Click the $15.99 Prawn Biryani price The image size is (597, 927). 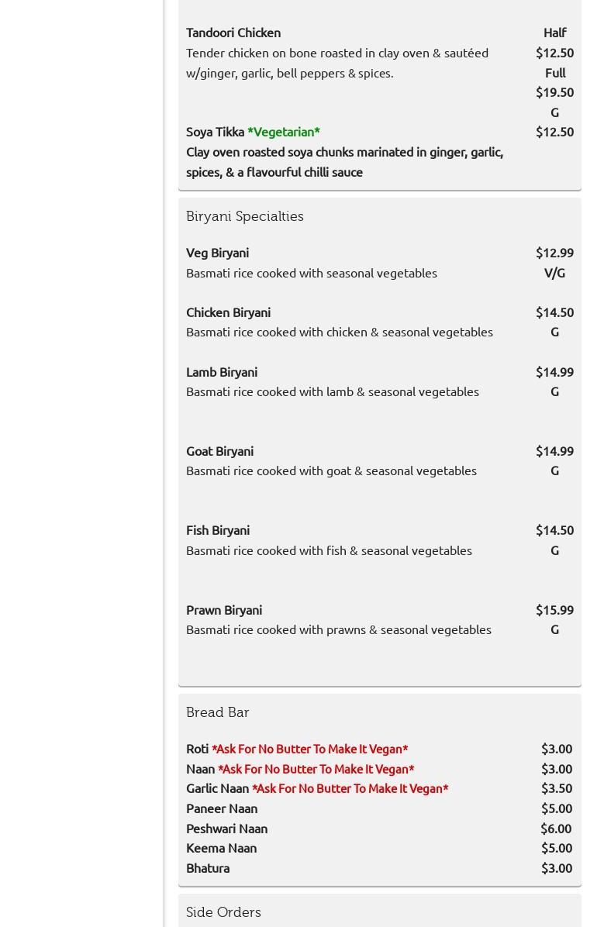tap(554, 610)
